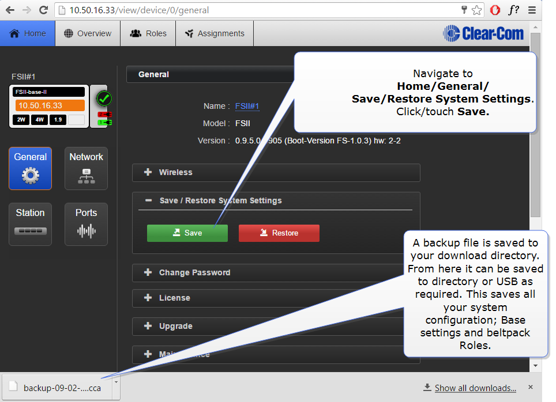Screen dimensions: 556x402
Task: Open the Roles tab
Action: (148, 33)
